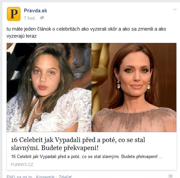Click the globe public audience icon
Viewport: 180px width, 178px height.
pyautogui.click(x=42, y=18)
